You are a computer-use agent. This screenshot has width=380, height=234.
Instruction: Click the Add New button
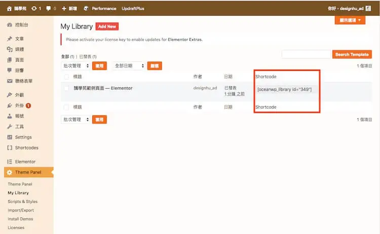click(107, 26)
